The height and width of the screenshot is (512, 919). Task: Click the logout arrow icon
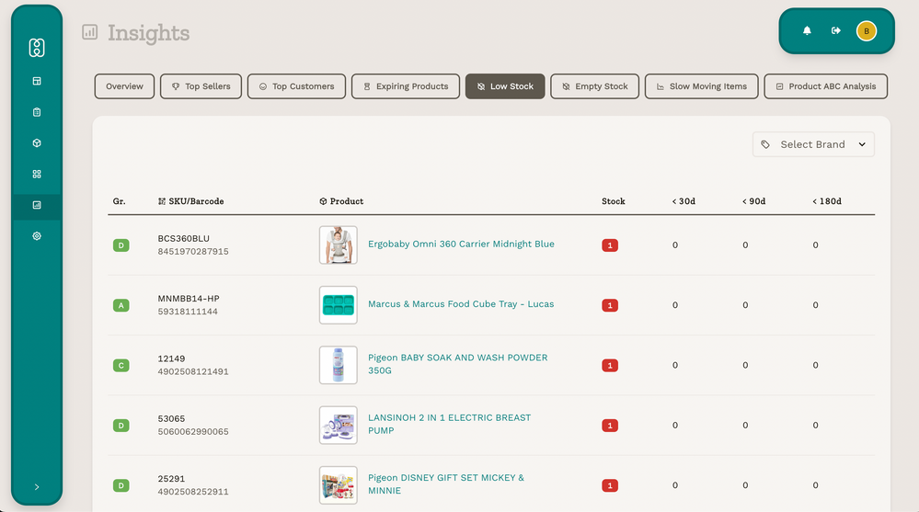(835, 31)
